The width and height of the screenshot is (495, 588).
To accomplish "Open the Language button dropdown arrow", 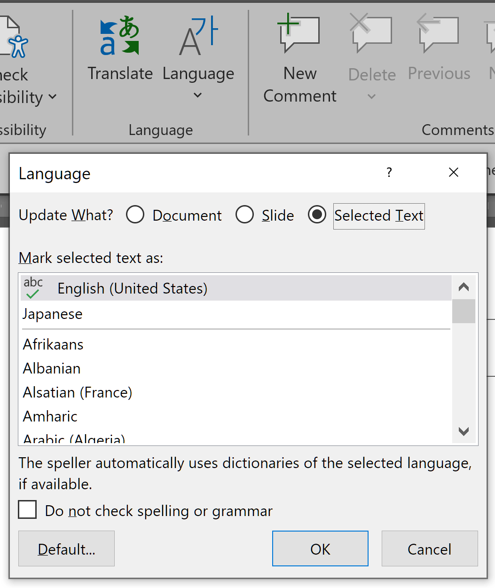I will (197, 95).
